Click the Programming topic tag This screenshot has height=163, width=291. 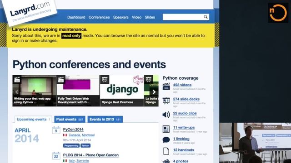[x=71, y=146]
